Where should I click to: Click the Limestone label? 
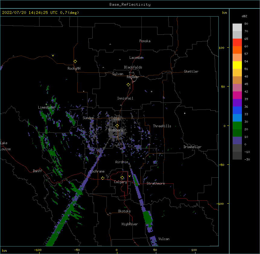[46, 107]
